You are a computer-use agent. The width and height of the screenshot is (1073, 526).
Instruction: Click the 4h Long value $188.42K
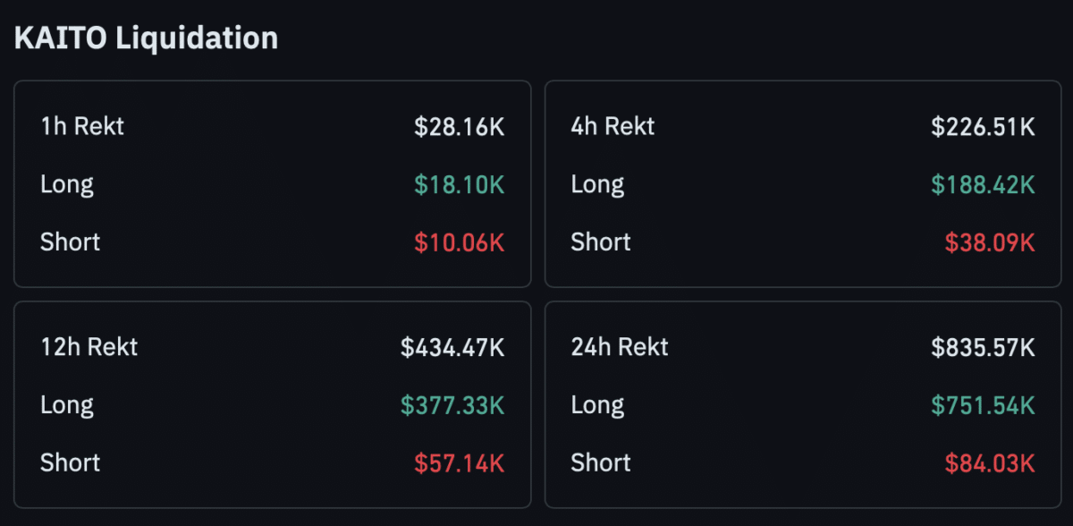point(983,184)
